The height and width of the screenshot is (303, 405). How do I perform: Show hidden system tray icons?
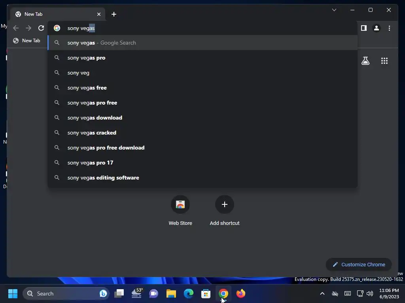pos(322,294)
